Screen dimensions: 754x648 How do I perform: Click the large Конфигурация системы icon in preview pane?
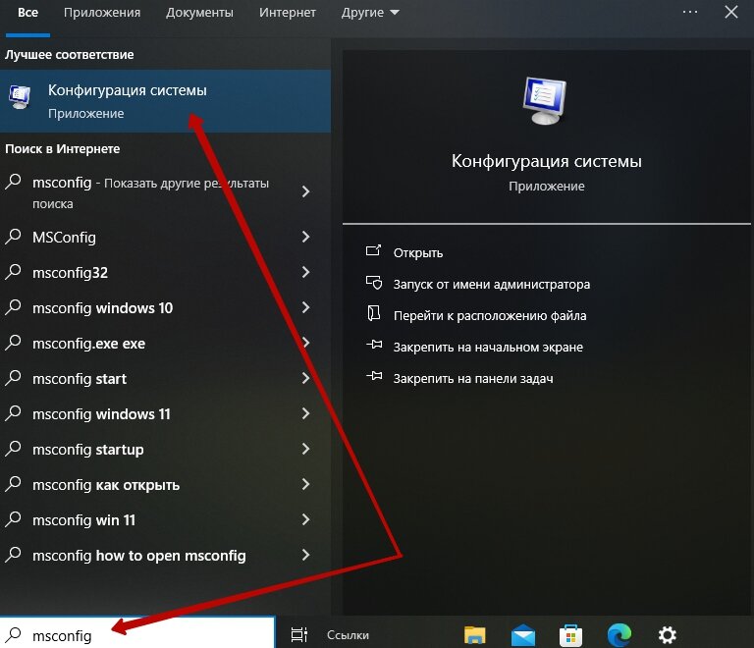[545, 101]
